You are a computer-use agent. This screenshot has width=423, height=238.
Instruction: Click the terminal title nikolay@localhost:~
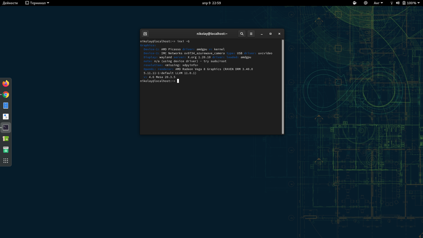click(x=212, y=34)
